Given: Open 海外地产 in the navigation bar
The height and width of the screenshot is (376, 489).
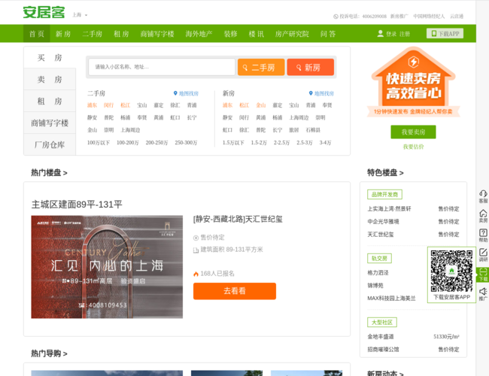Looking at the screenshot, I should pos(199,34).
